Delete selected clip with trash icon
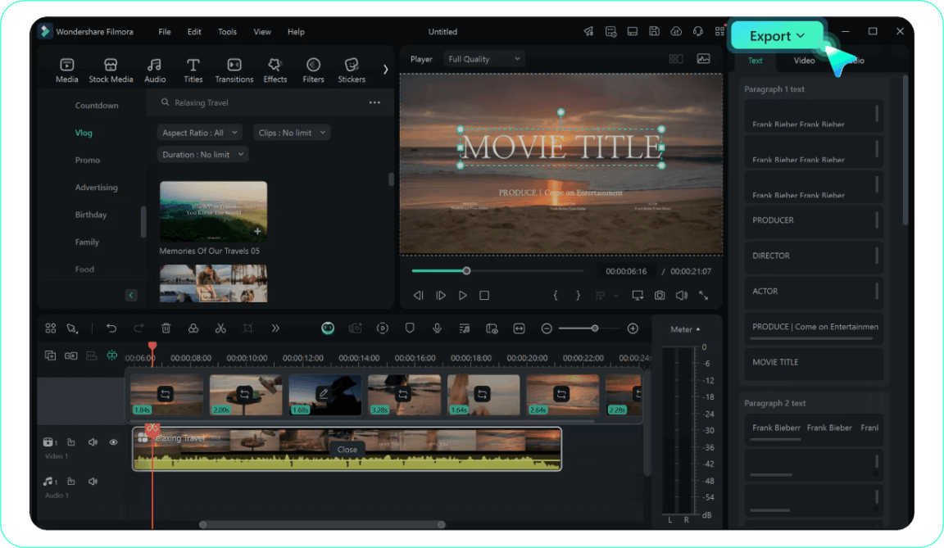The image size is (944, 548). coord(166,328)
